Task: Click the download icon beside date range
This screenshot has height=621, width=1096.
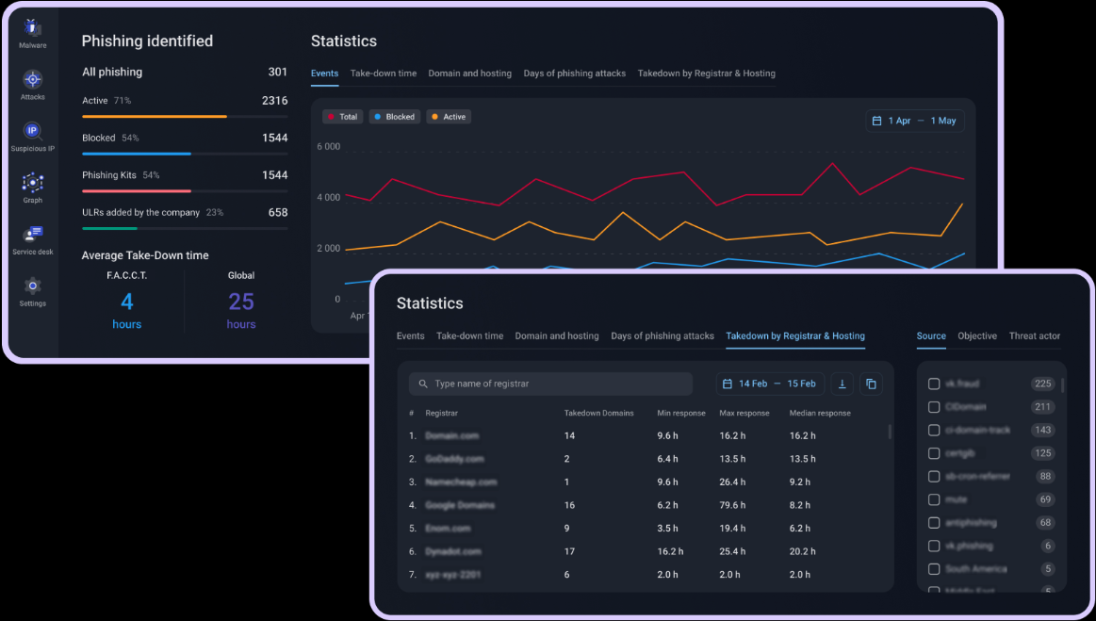Action: (x=842, y=384)
